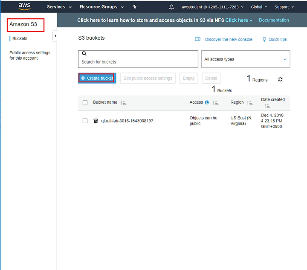This screenshot has width=307, height=270.
Task: Click the video camera icon near Discover
Action: click(197, 39)
